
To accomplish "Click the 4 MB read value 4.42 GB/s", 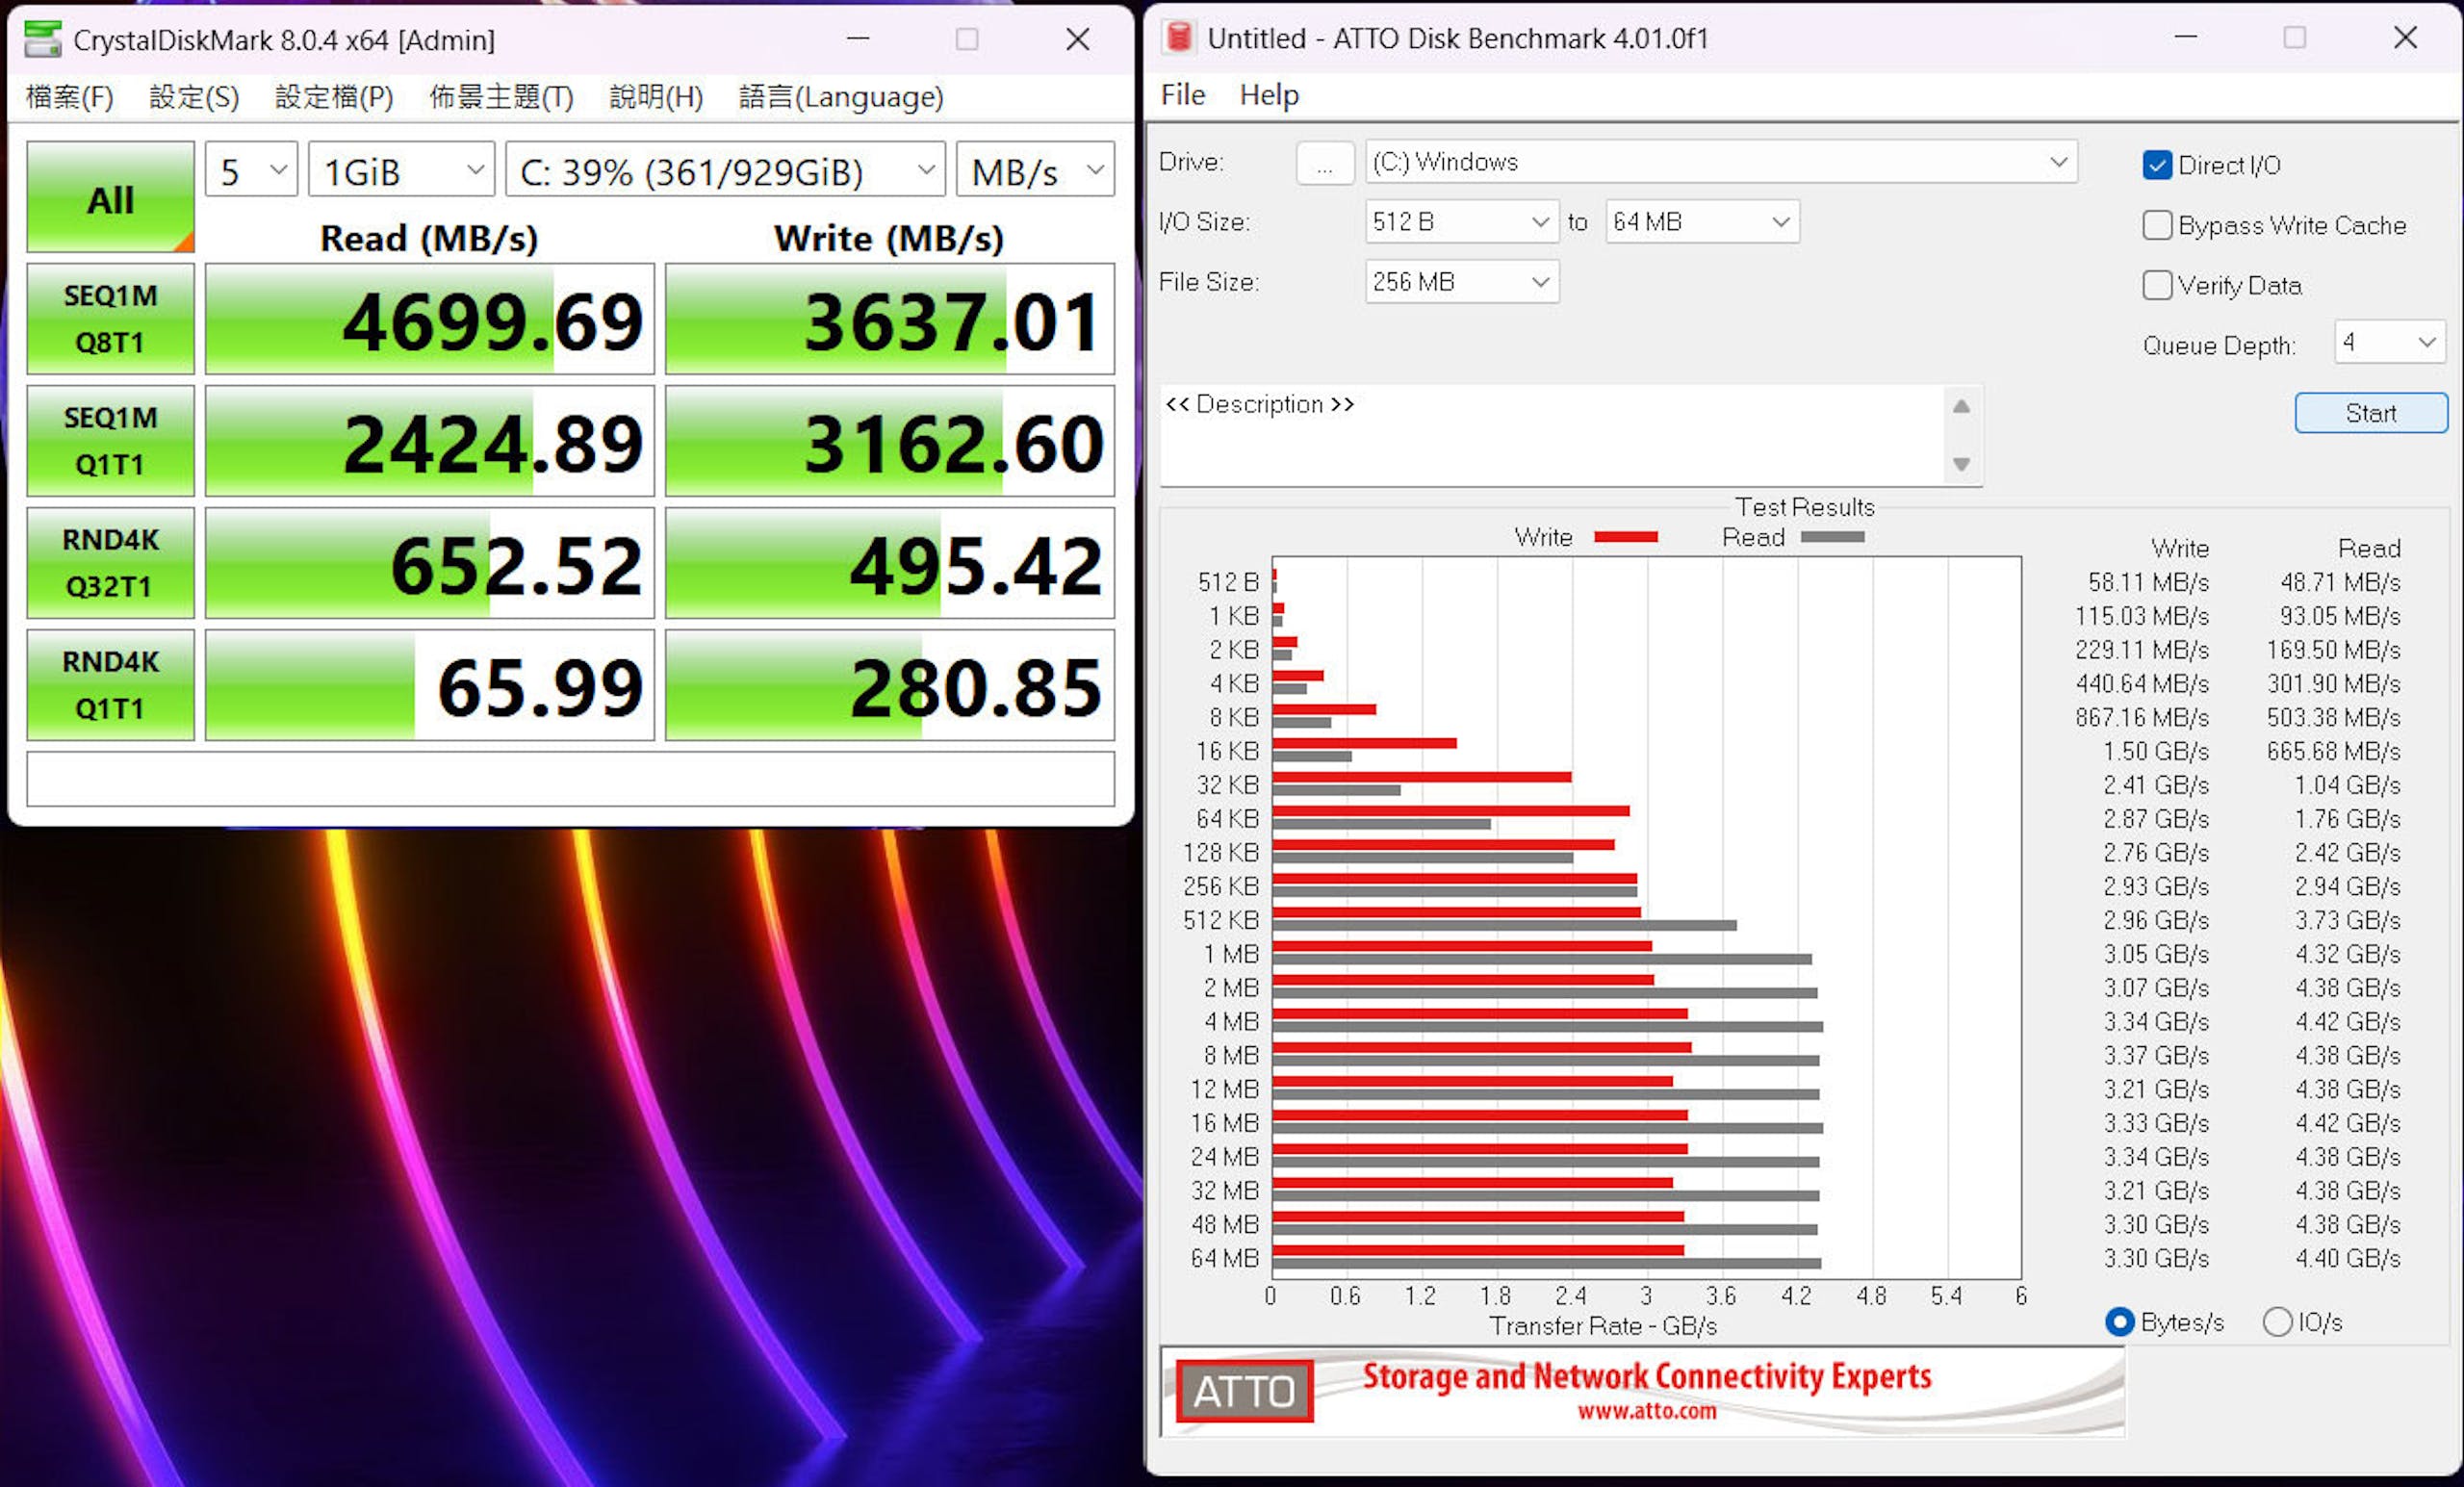I will click(2348, 1021).
